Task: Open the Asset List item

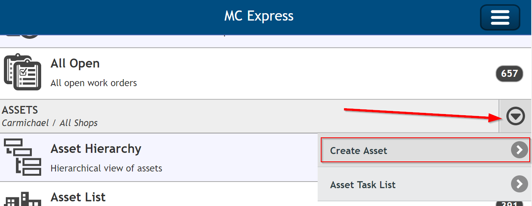Action: 159,194
